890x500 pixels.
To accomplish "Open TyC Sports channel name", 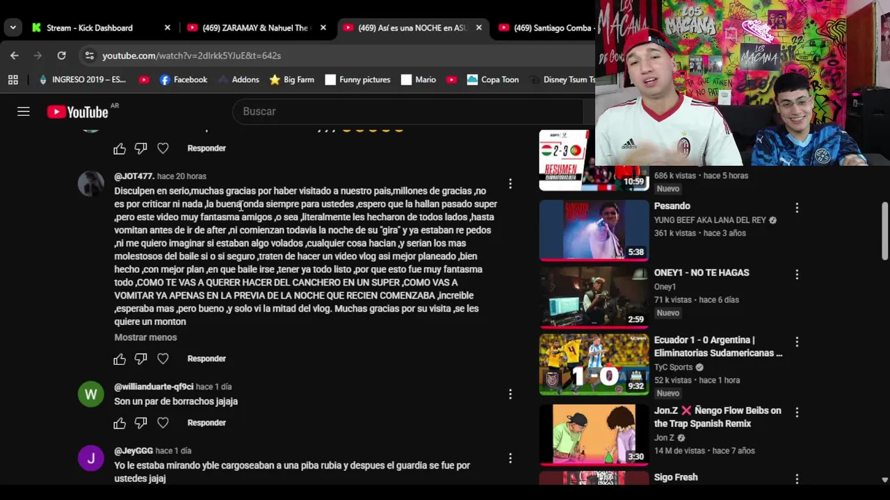I will 673,367.
